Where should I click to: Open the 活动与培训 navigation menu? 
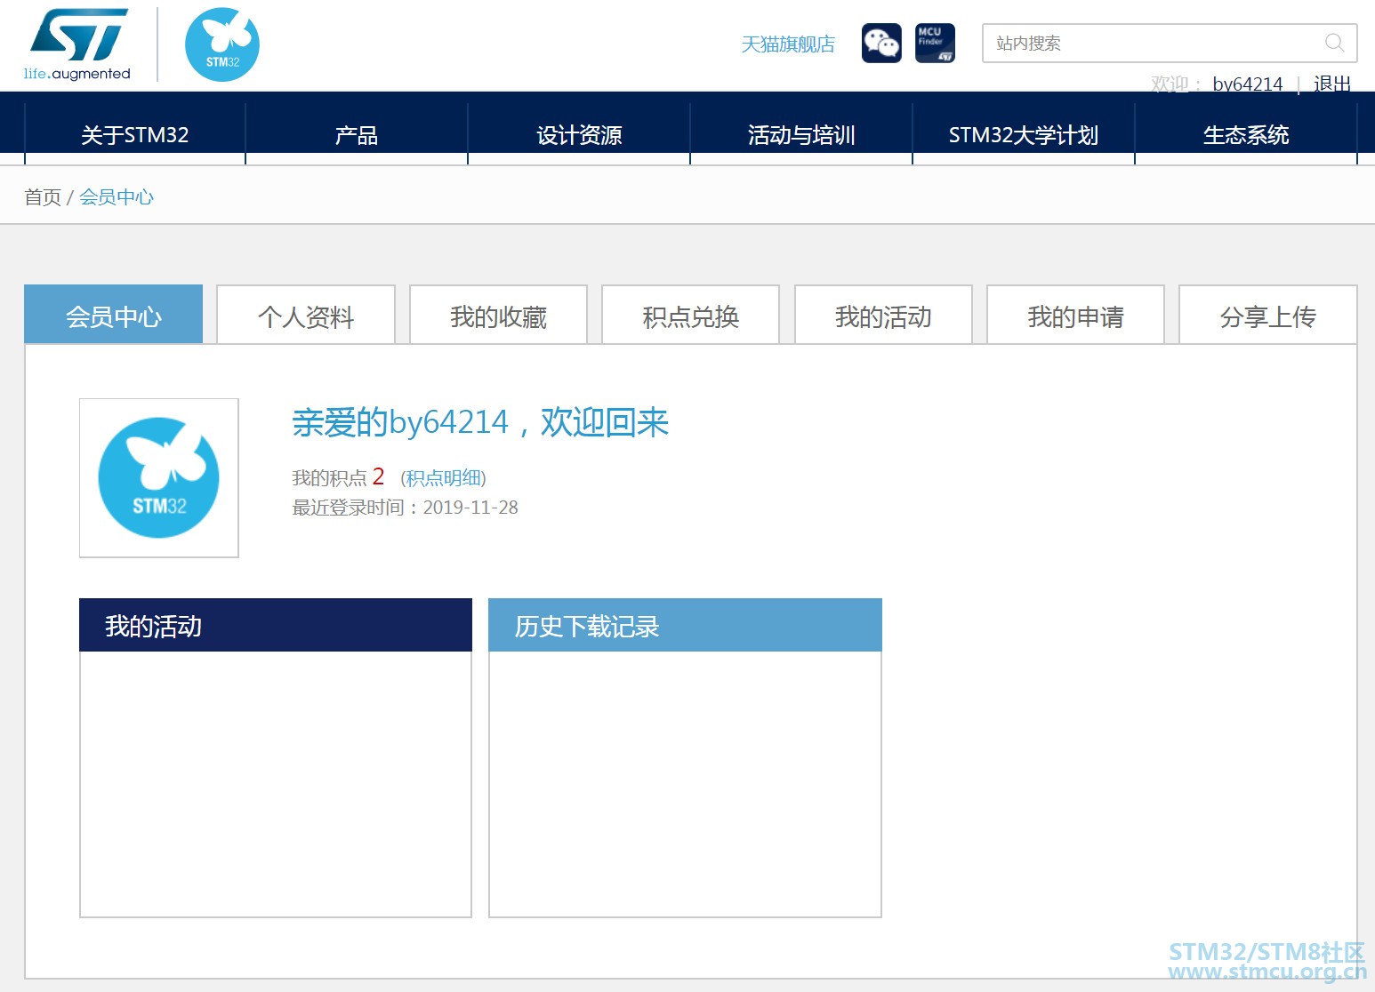[801, 135]
